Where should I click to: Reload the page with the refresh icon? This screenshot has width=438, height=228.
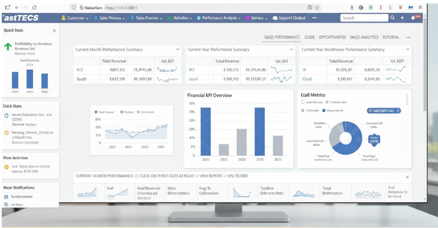point(35,8)
